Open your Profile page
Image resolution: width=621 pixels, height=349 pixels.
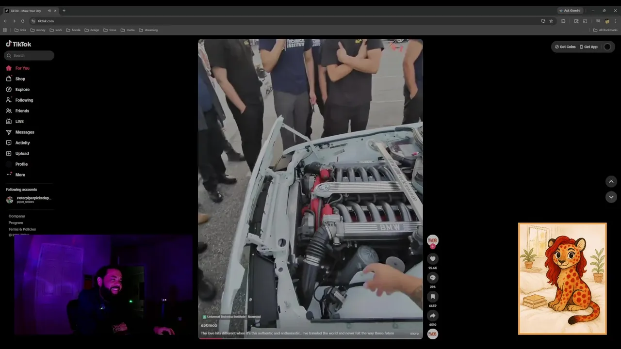17,164
